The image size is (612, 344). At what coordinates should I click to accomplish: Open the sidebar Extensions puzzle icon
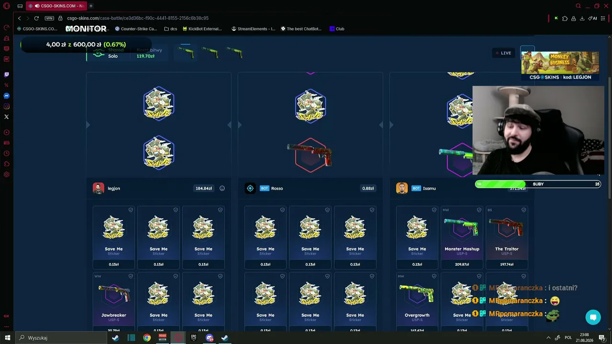[x=7, y=164]
